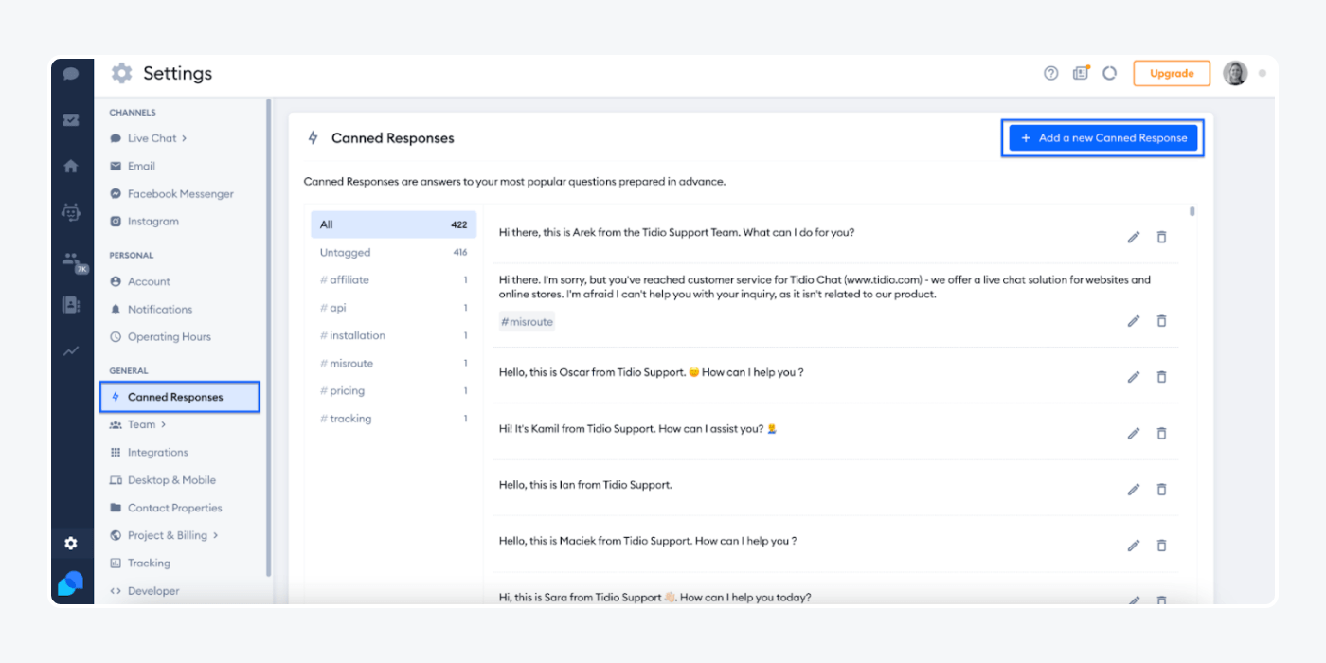
Task: Delete the #misroute canned response
Action: pos(1161,321)
